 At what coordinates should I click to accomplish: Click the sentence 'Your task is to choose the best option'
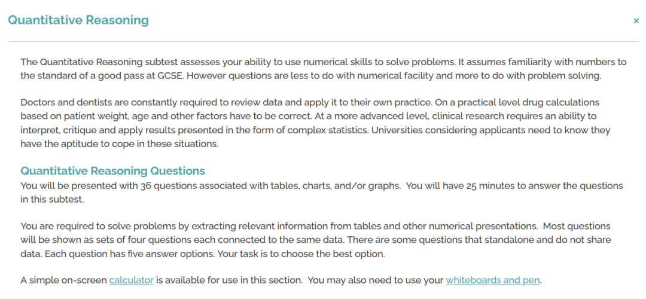[x=300, y=254]
